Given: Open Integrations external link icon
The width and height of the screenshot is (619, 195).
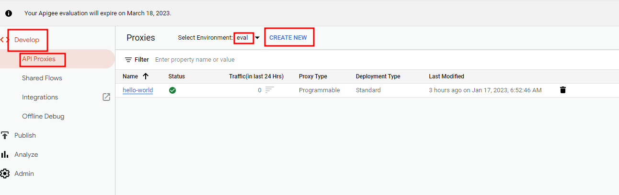Looking at the screenshot, I should [x=106, y=97].
